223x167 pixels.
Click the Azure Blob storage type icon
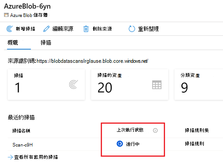point(6,15)
